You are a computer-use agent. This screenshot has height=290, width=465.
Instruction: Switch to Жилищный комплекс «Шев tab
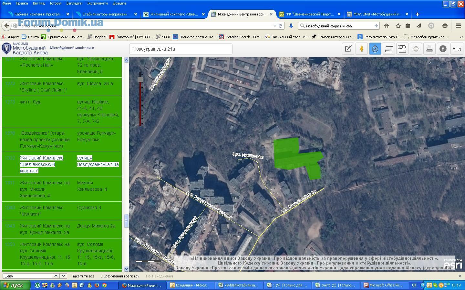click(174, 14)
